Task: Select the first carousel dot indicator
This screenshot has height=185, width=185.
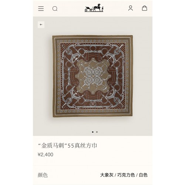Action: click(93, 132)
